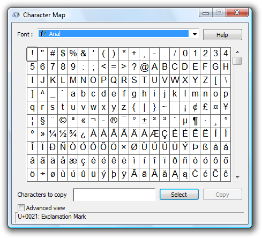
Task: Click the Help button
Action: pyautogui.click(x=222, y=35)
